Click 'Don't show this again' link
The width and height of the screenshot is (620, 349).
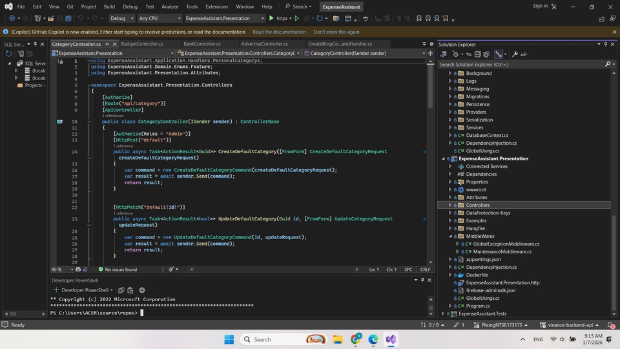[336, 32]
